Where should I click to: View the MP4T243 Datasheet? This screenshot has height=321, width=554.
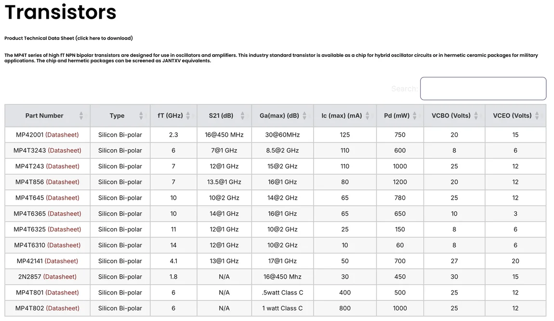point(63,167)
